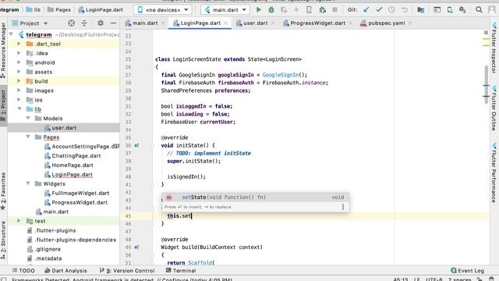Click the override gutter icon on line 36
Screen dimensions: 499x281
pos(136,146)
